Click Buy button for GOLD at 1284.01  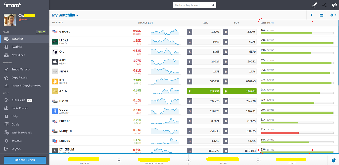coord(240,91)
